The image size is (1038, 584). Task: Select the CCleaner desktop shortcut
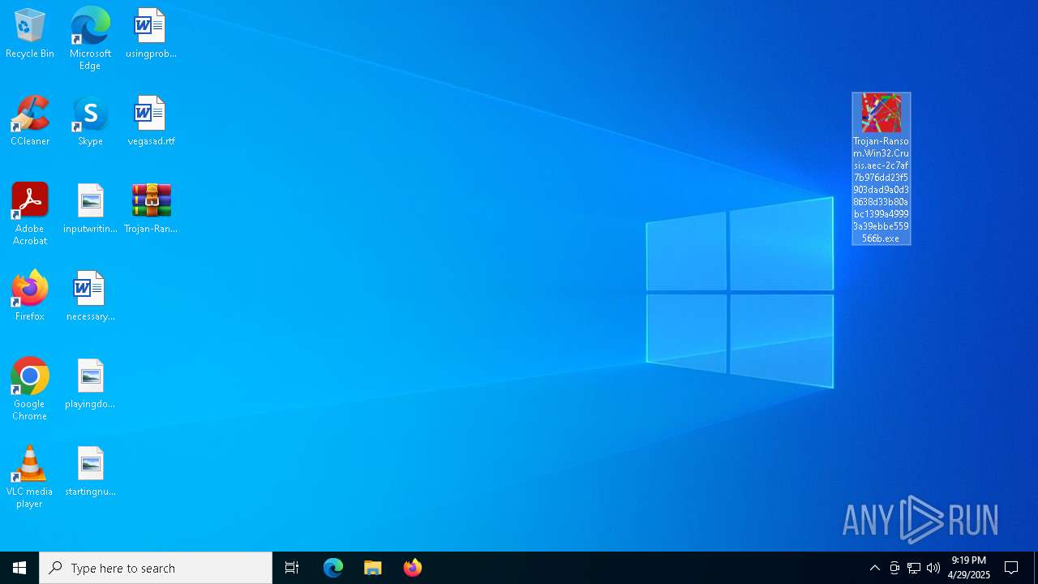(30, 121)
